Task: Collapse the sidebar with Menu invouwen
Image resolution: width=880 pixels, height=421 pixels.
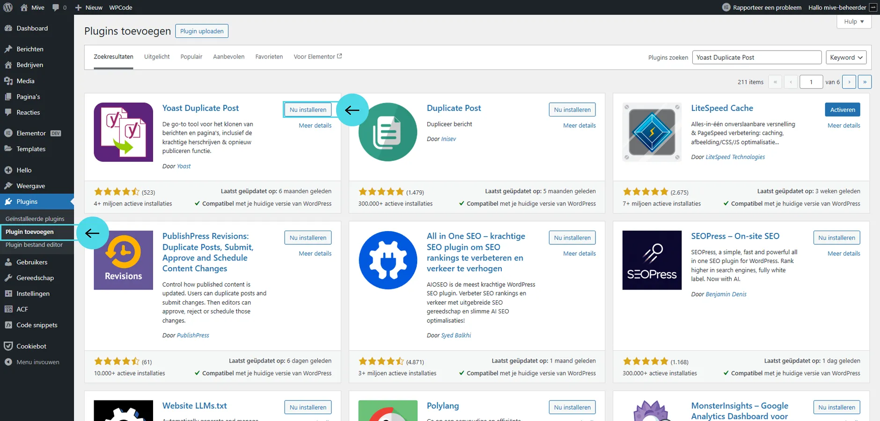Action: 37,362
